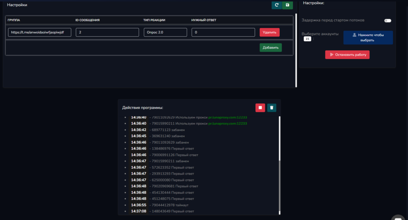The width and height of the screenshot is (408, 220).
Task: Add a new row with 'Добавить'
Action: point(271,48)
